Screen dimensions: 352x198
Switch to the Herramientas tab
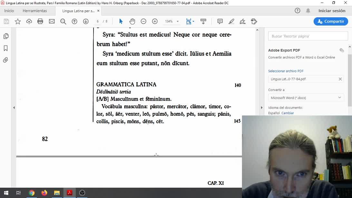[x=35, y=11]
